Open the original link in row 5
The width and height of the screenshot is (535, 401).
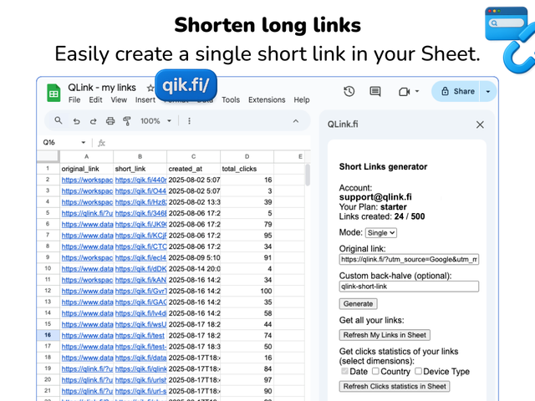(x=87, y=214)
